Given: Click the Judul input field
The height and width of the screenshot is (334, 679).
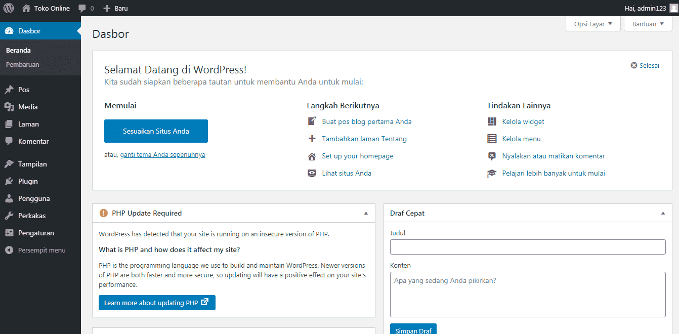Looking at the screenshot, I should pyautogui.click(x=528, y=247).
